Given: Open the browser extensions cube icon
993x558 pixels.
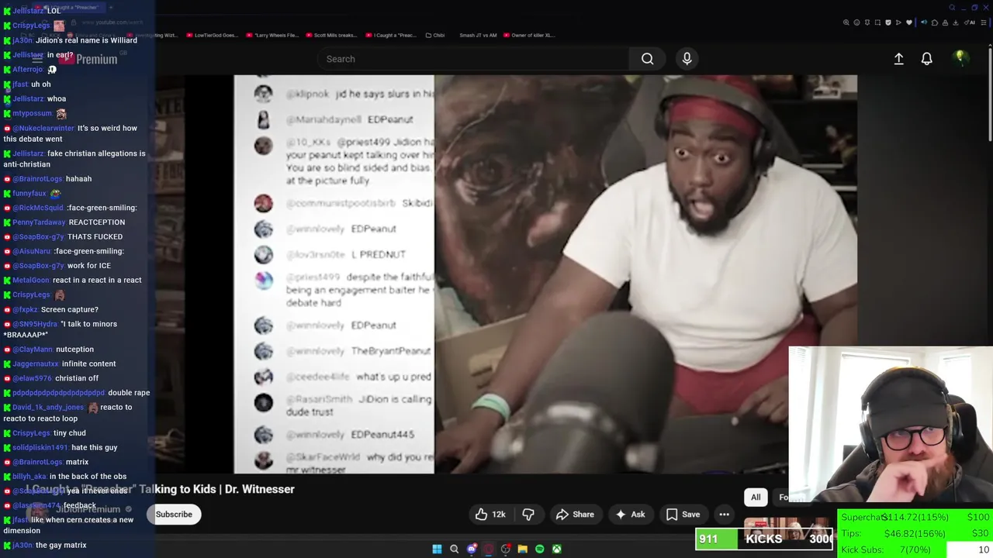Looking at the screenshot, I should (935, 22).
